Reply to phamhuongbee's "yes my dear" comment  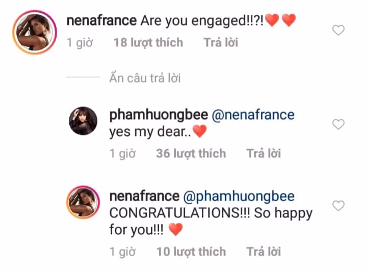click(x=264, y=153)
